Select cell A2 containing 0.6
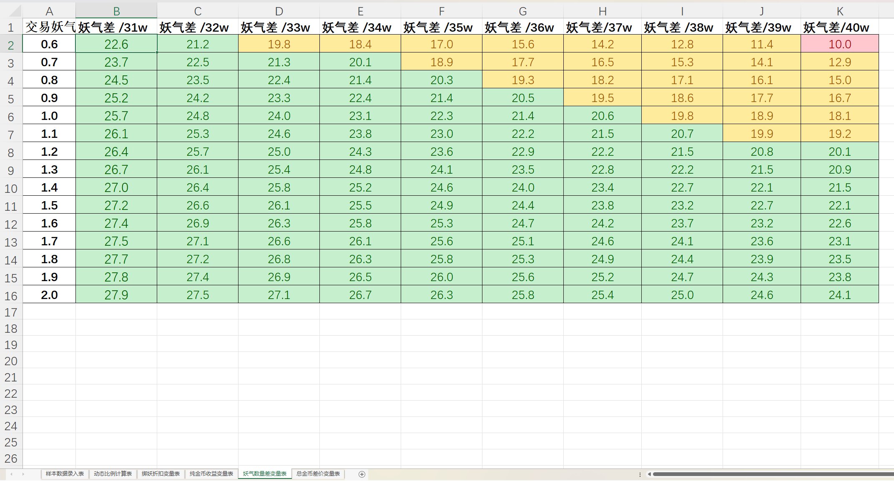 point(49,44)
